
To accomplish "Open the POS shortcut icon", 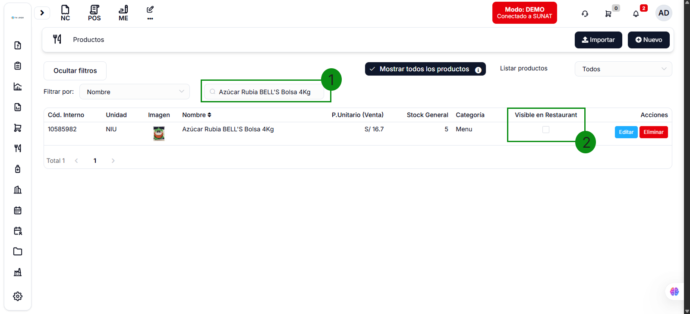I will coord(94,13).
